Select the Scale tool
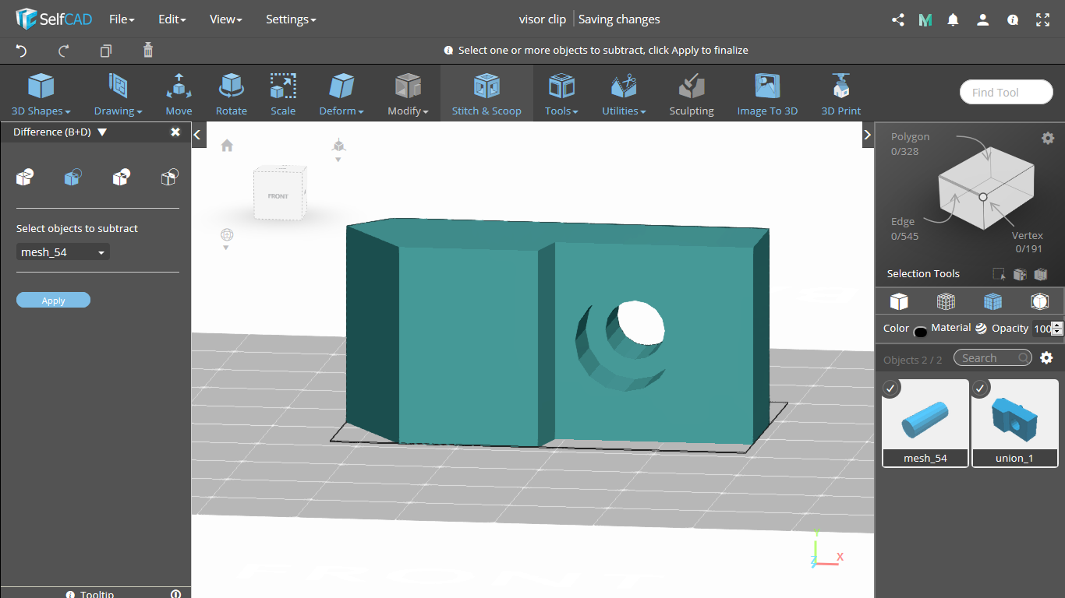This screenshot has height=598, width=1065. (x=283, y=93)
